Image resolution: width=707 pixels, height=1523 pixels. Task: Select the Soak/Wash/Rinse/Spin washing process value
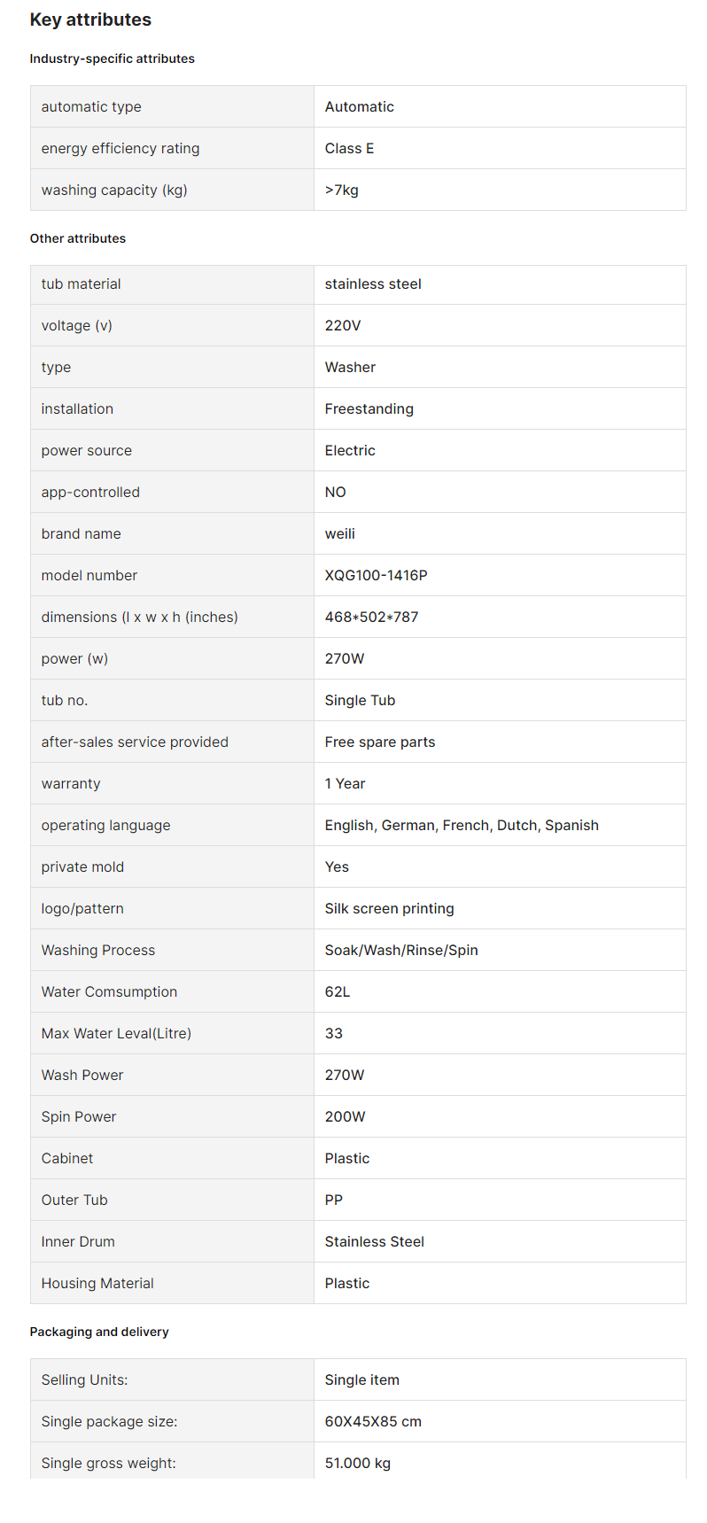401,950
